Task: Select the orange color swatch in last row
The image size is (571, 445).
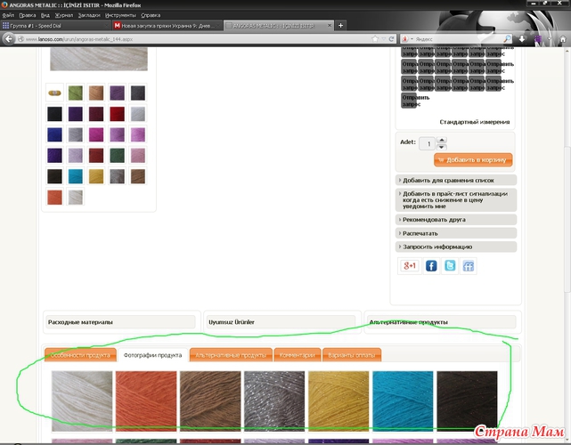Action: click(x=54, y=198)
